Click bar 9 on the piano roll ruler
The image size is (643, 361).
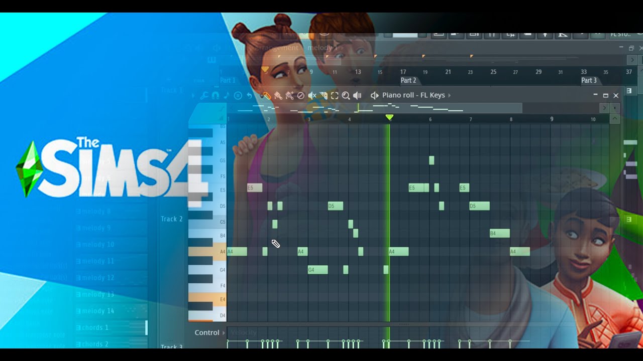point(552,119)
